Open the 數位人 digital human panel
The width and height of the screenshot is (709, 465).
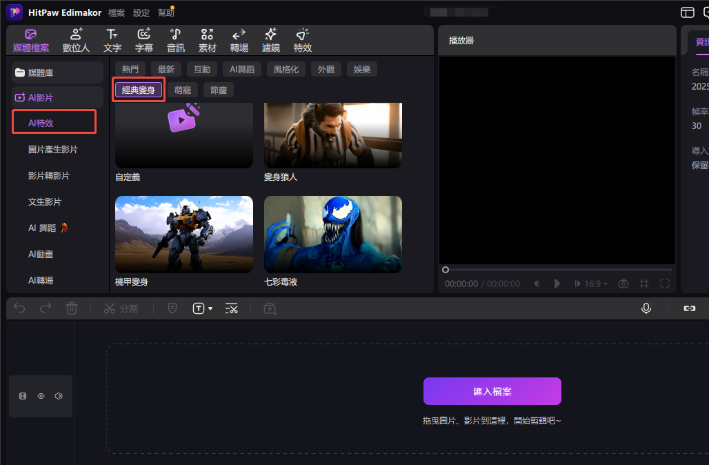point(76,40)
